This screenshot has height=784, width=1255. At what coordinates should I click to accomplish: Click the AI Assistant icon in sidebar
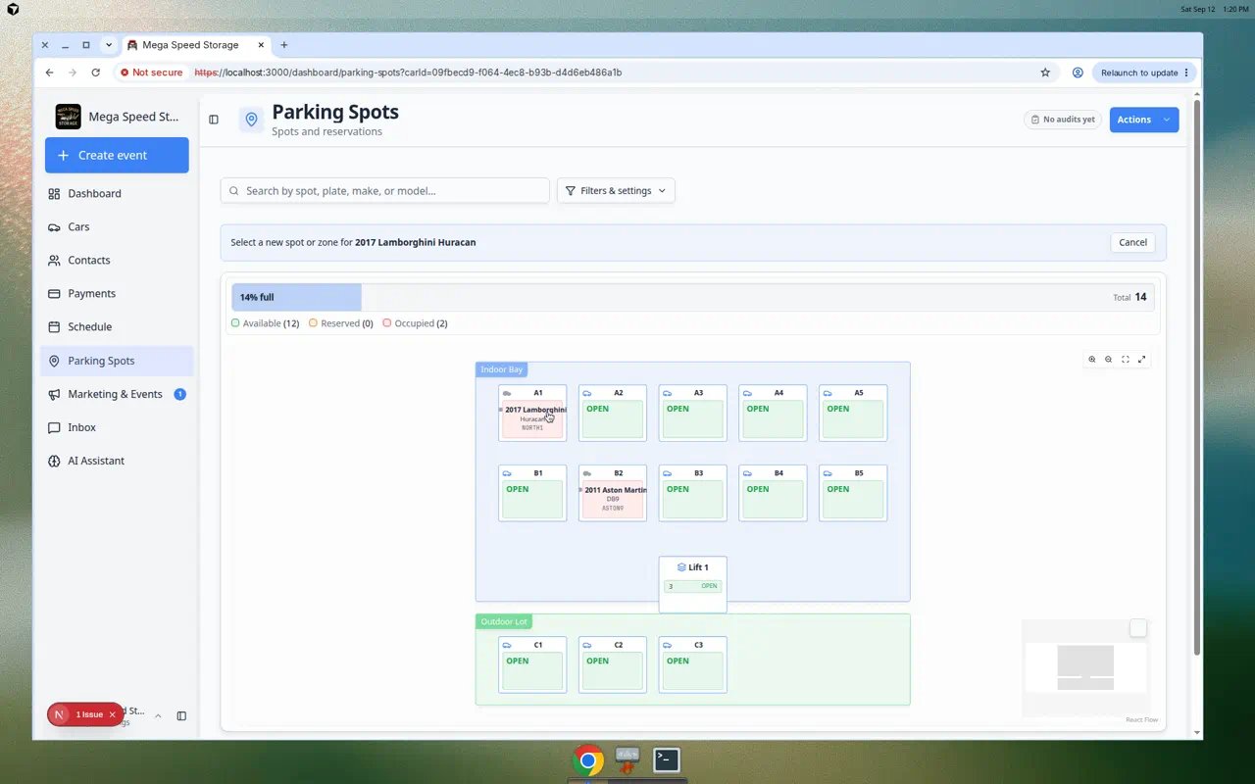54,461
